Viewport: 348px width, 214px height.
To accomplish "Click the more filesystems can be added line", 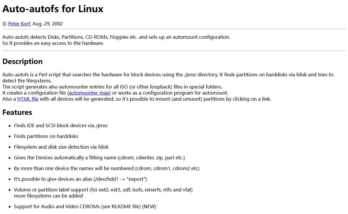I will pos(48,196).
